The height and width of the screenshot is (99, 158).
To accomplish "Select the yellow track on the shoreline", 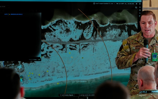I will [x=58, y=83].
